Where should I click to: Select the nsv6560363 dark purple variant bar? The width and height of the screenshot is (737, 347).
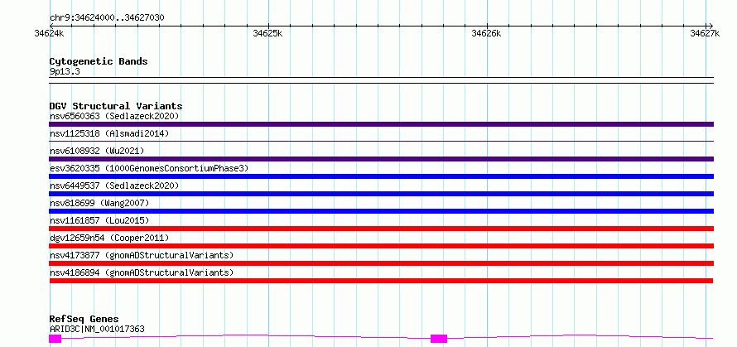(381, 124)
